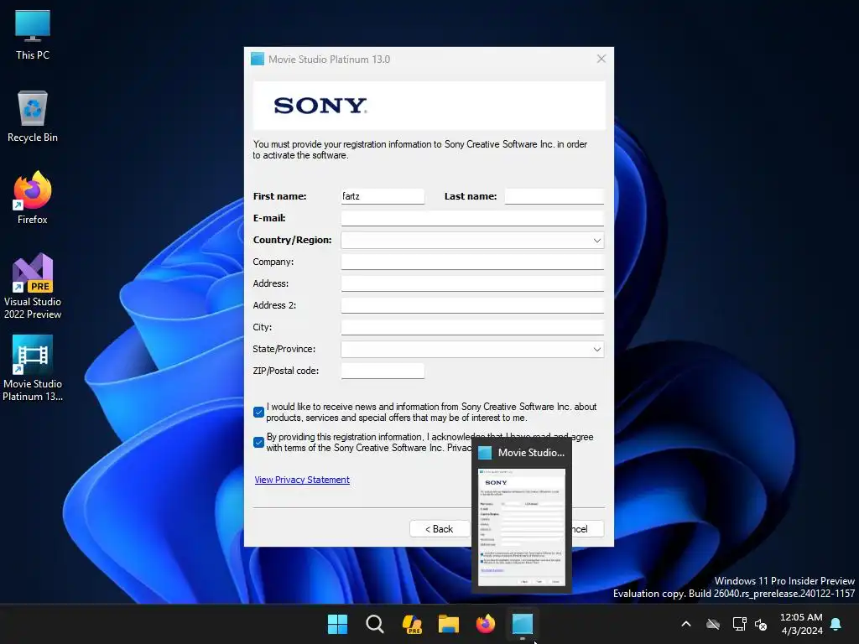859x644 pixels.
Task: Click the network status tray icon
Action: coord(739,624)
